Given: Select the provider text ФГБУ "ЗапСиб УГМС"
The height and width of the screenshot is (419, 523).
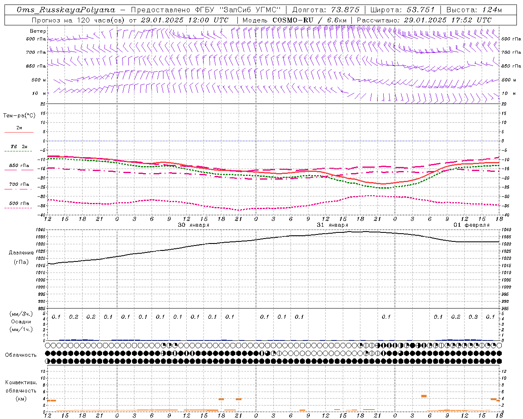Looking at the screenshot, I should click(x=238, y=10).
